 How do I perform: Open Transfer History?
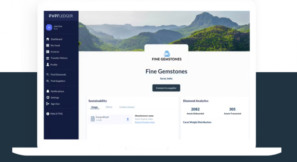[59, 58]
